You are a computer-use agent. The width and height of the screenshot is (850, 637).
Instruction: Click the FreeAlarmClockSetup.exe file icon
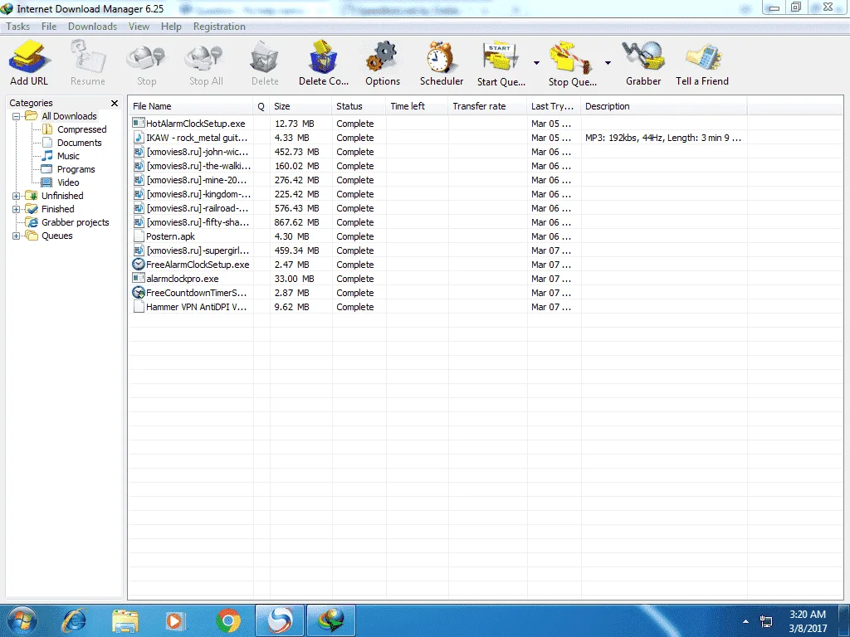[139, 265]
